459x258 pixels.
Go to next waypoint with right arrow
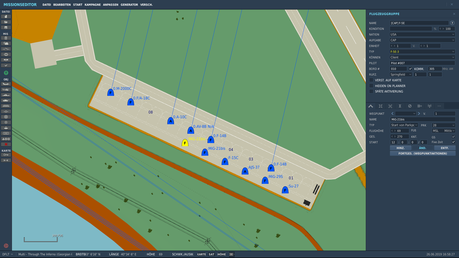coord(419,113)
